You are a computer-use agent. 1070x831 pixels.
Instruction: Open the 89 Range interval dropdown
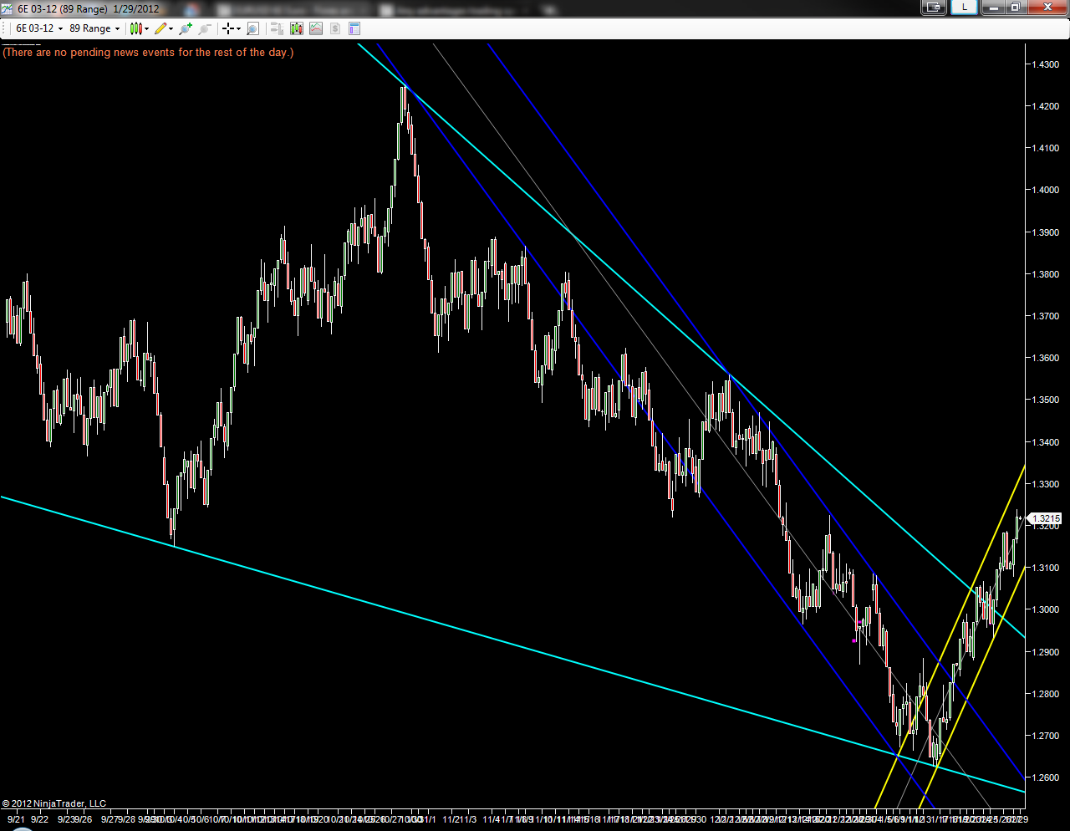(94, 28)
